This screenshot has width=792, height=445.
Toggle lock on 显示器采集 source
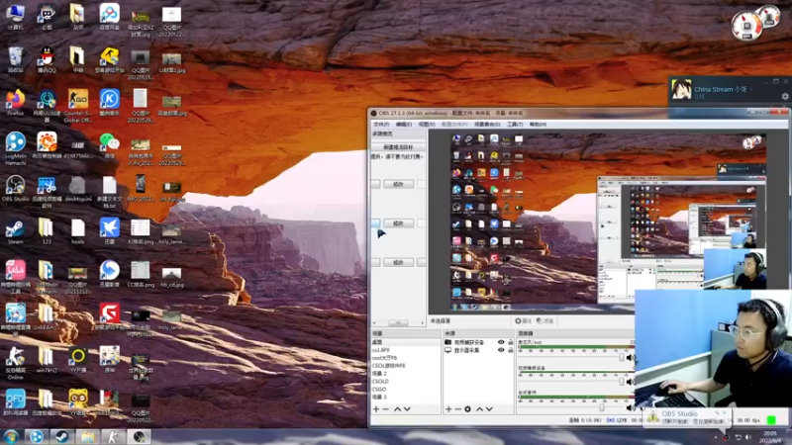(510, 350)
